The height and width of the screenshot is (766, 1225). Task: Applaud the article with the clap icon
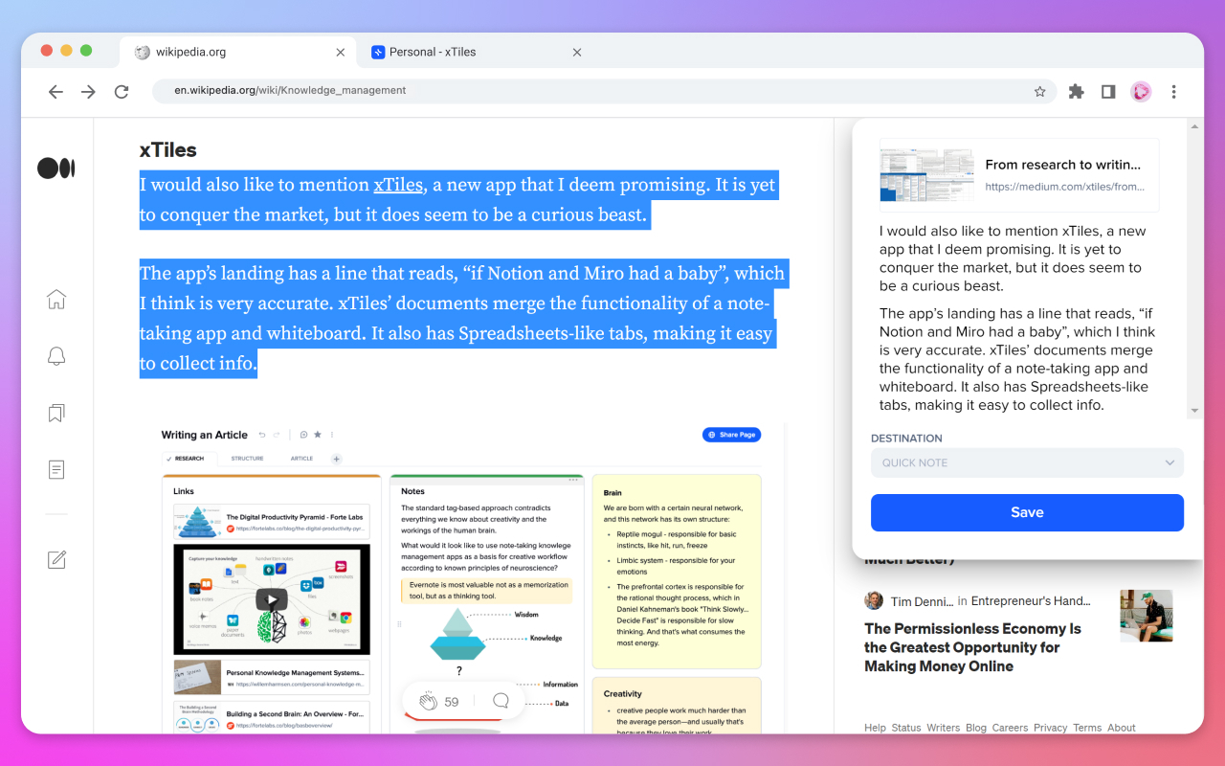[x=428, y=700]
